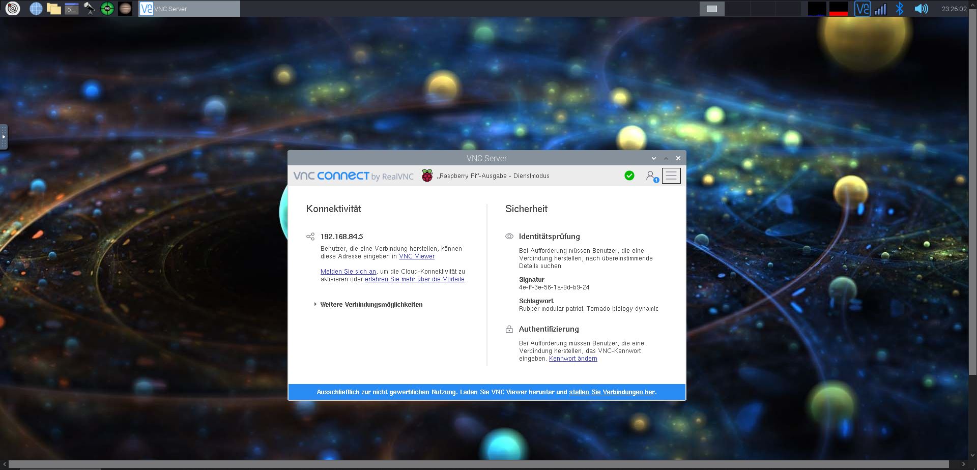The image size is (977, 470).
Task: Click the VNC Connect by RealVNC logo
Action: pyautogui.click(x=353, y=176)
